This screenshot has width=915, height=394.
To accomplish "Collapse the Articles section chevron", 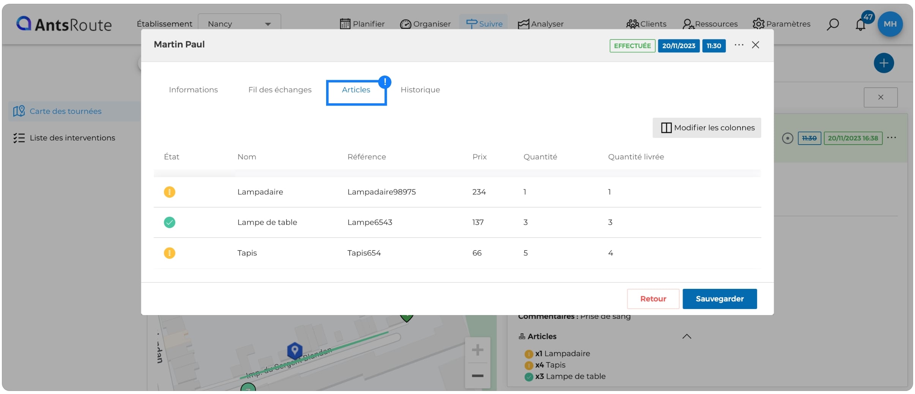I will click(686, 336).
